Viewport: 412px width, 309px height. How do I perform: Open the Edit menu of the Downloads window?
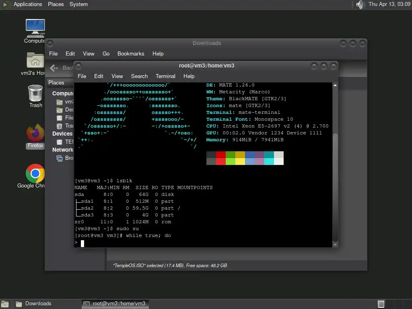click(70, 54)
